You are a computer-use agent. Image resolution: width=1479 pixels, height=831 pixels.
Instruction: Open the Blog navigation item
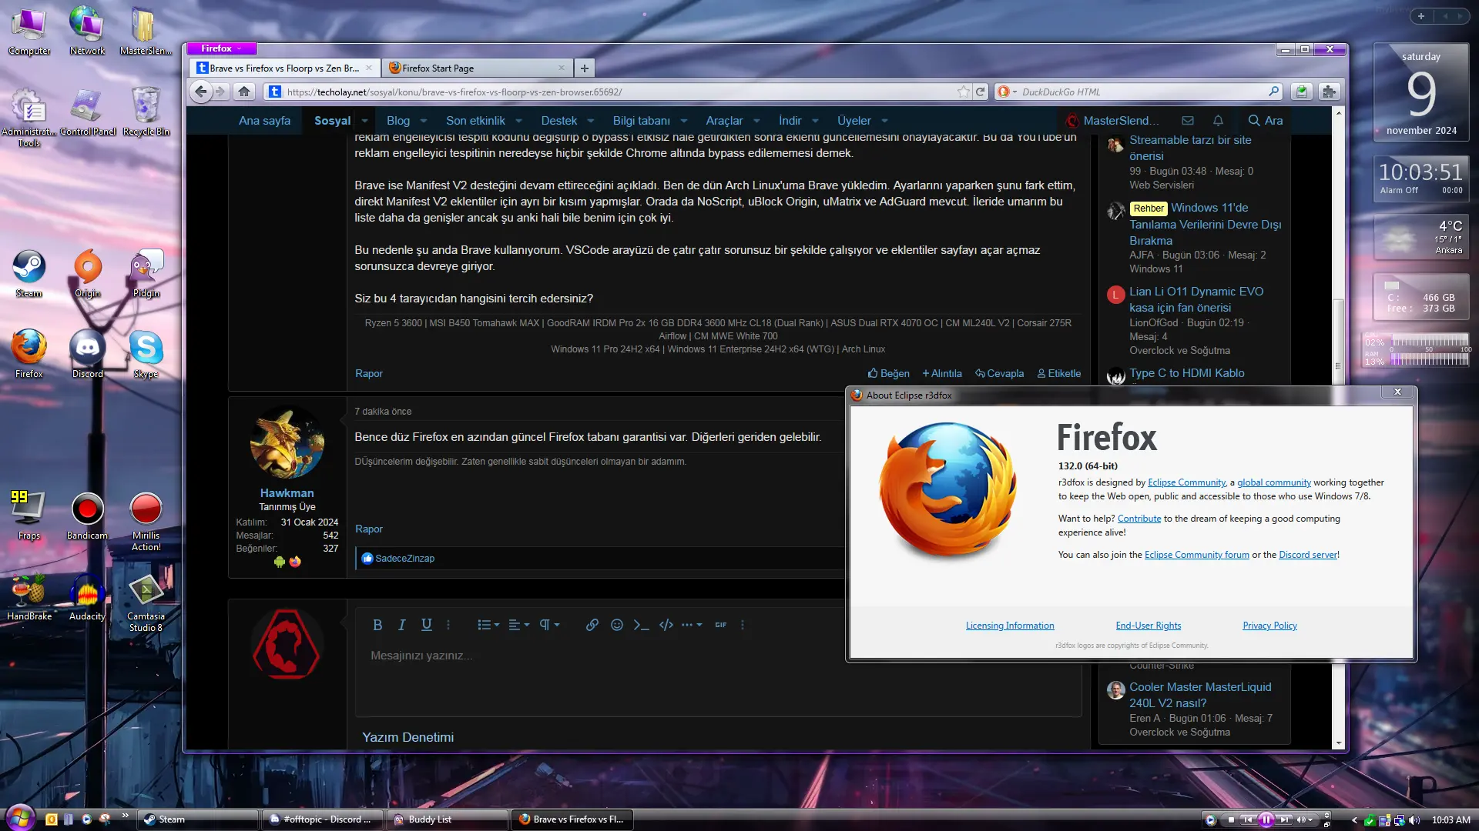(x=398, y=121)
